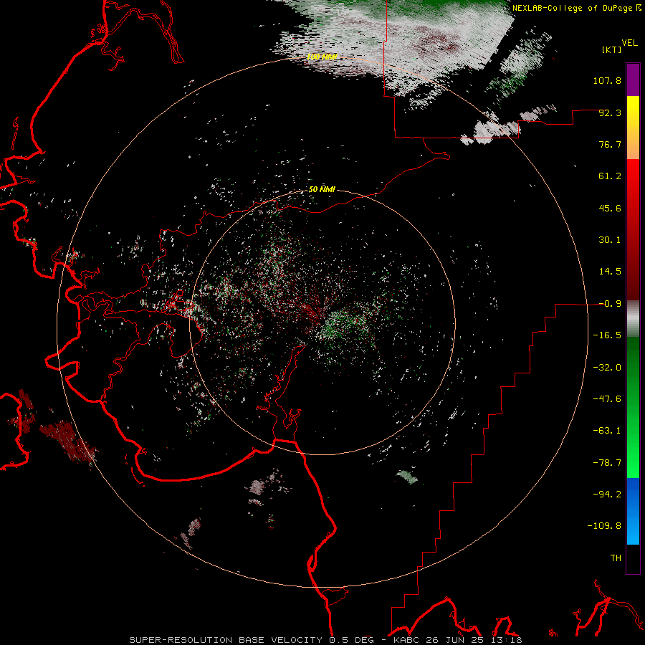This screenshot has height=645, width=645.
Task: Click the bright green color bar segment
Action: click(x=633, y=407)
